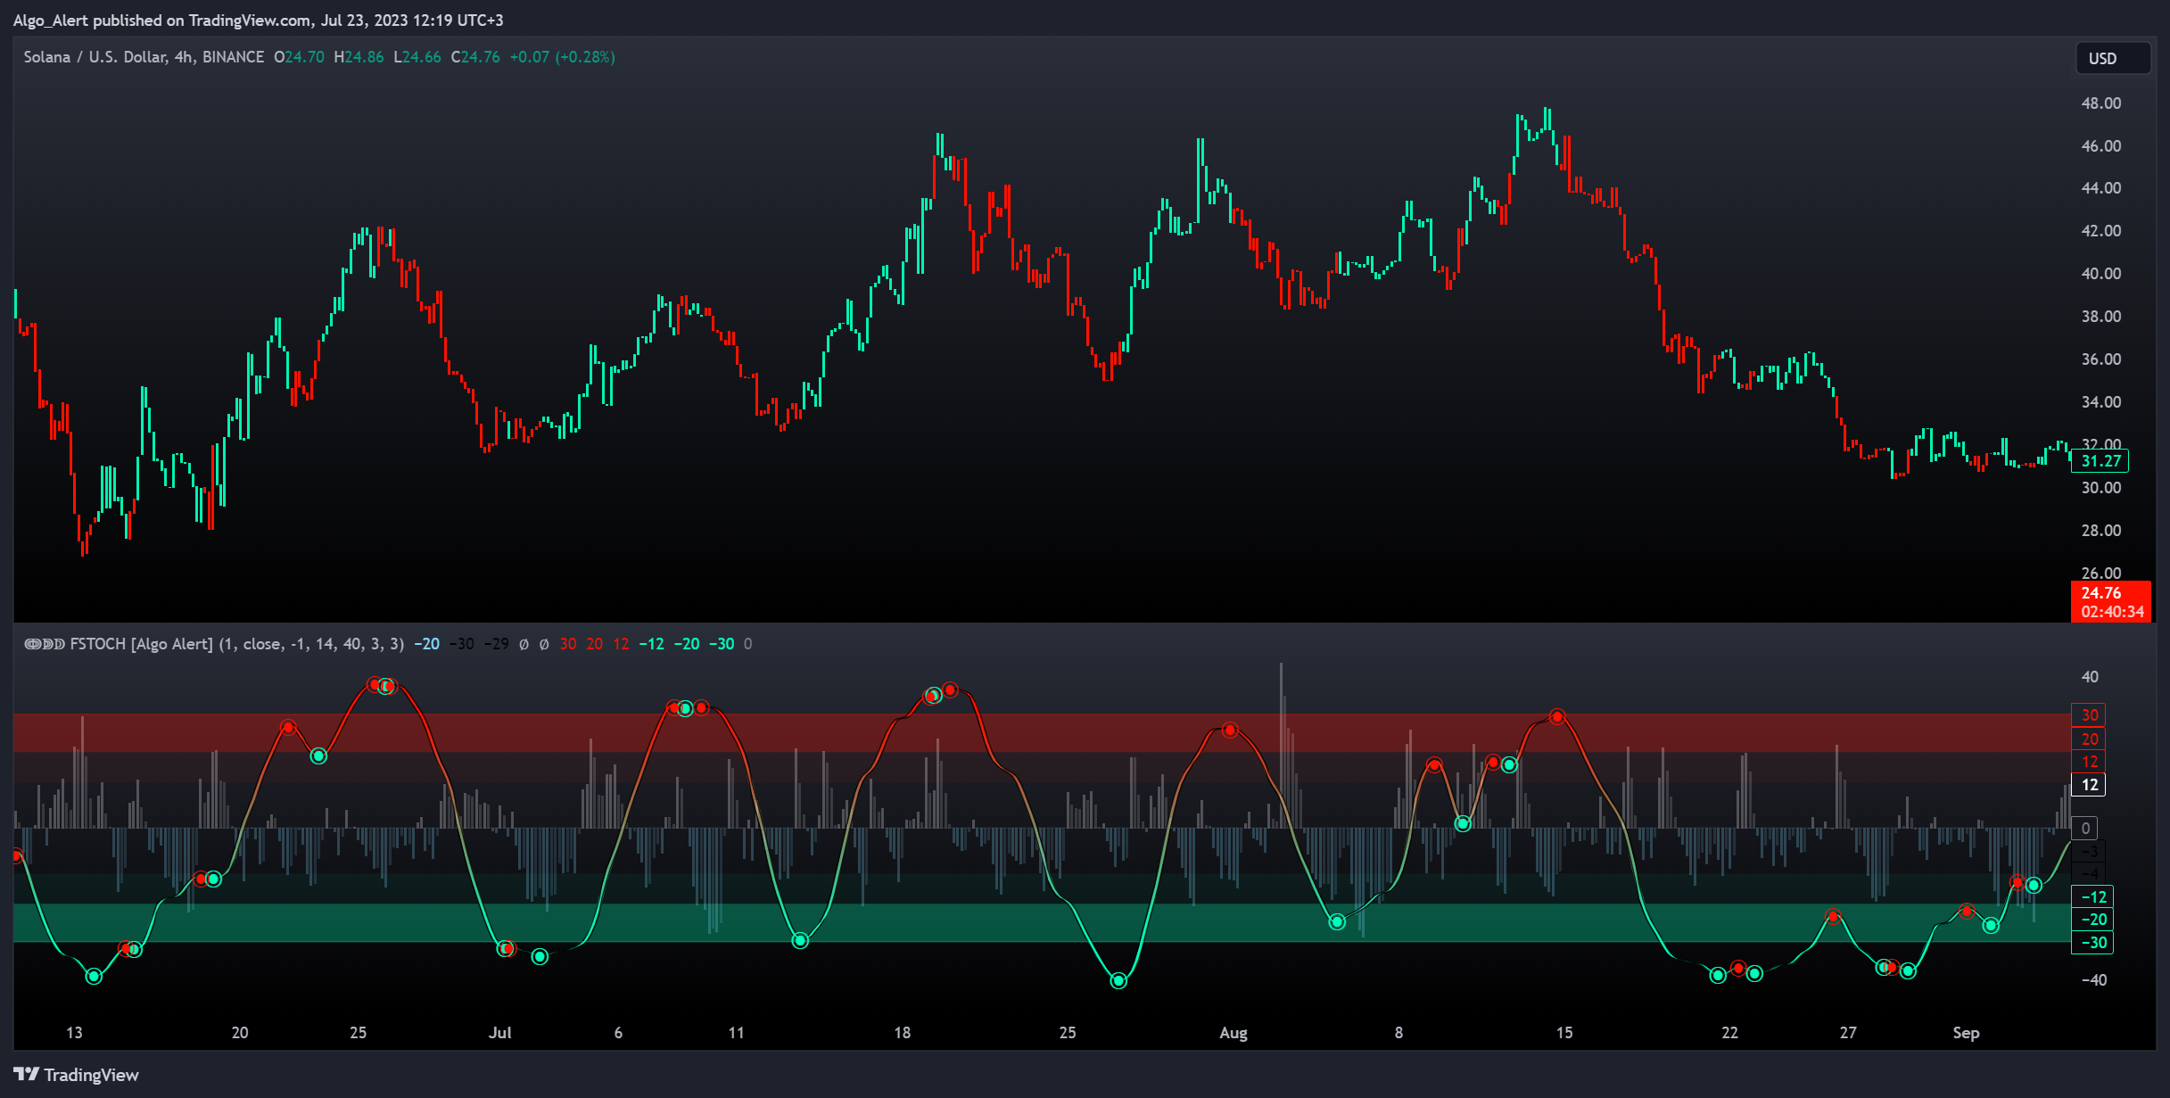
Task: Click the 22 date label on time axis
Action: point(1729,1032)
